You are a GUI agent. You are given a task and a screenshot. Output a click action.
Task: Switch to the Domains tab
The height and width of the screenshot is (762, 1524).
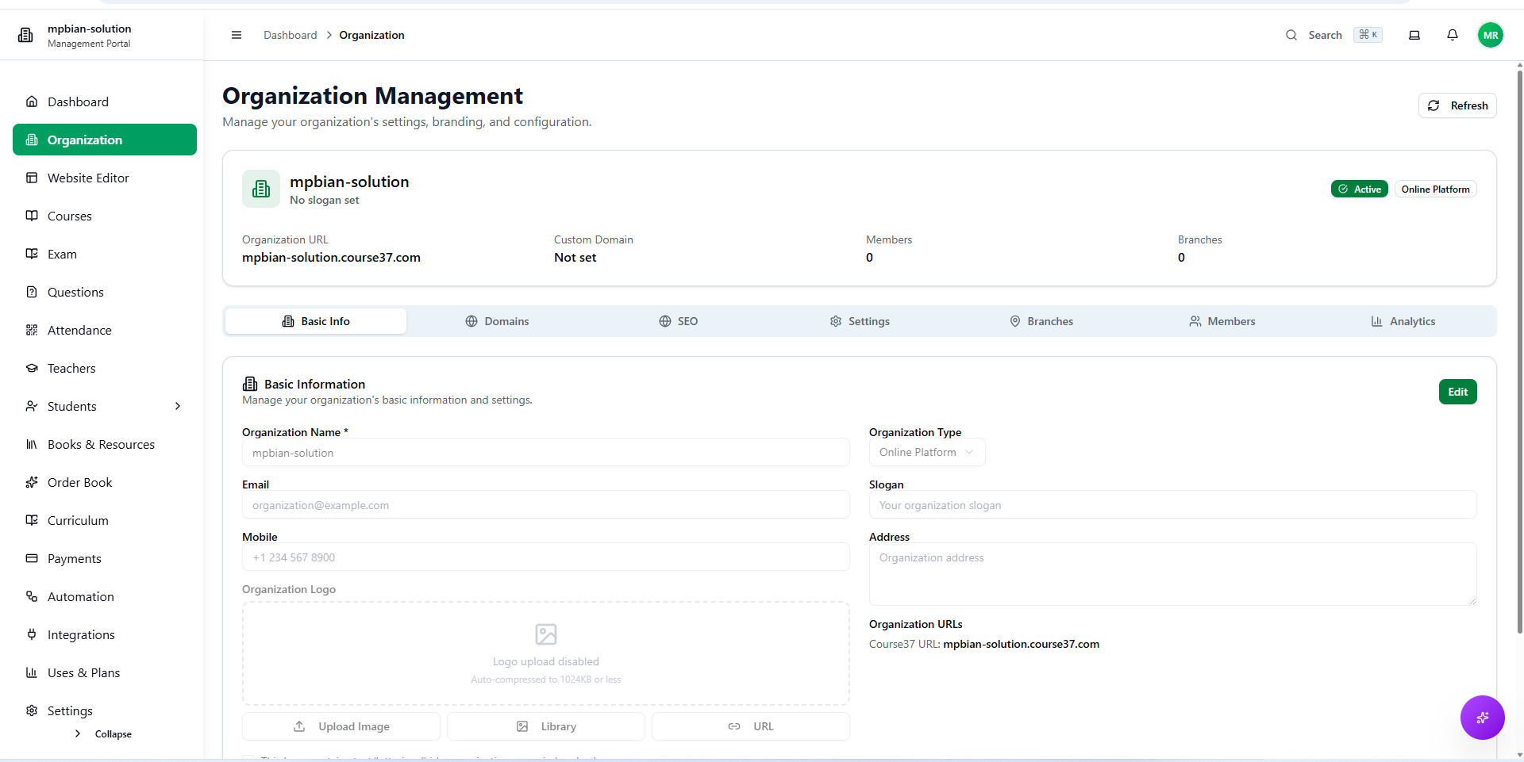pos(497,321)
